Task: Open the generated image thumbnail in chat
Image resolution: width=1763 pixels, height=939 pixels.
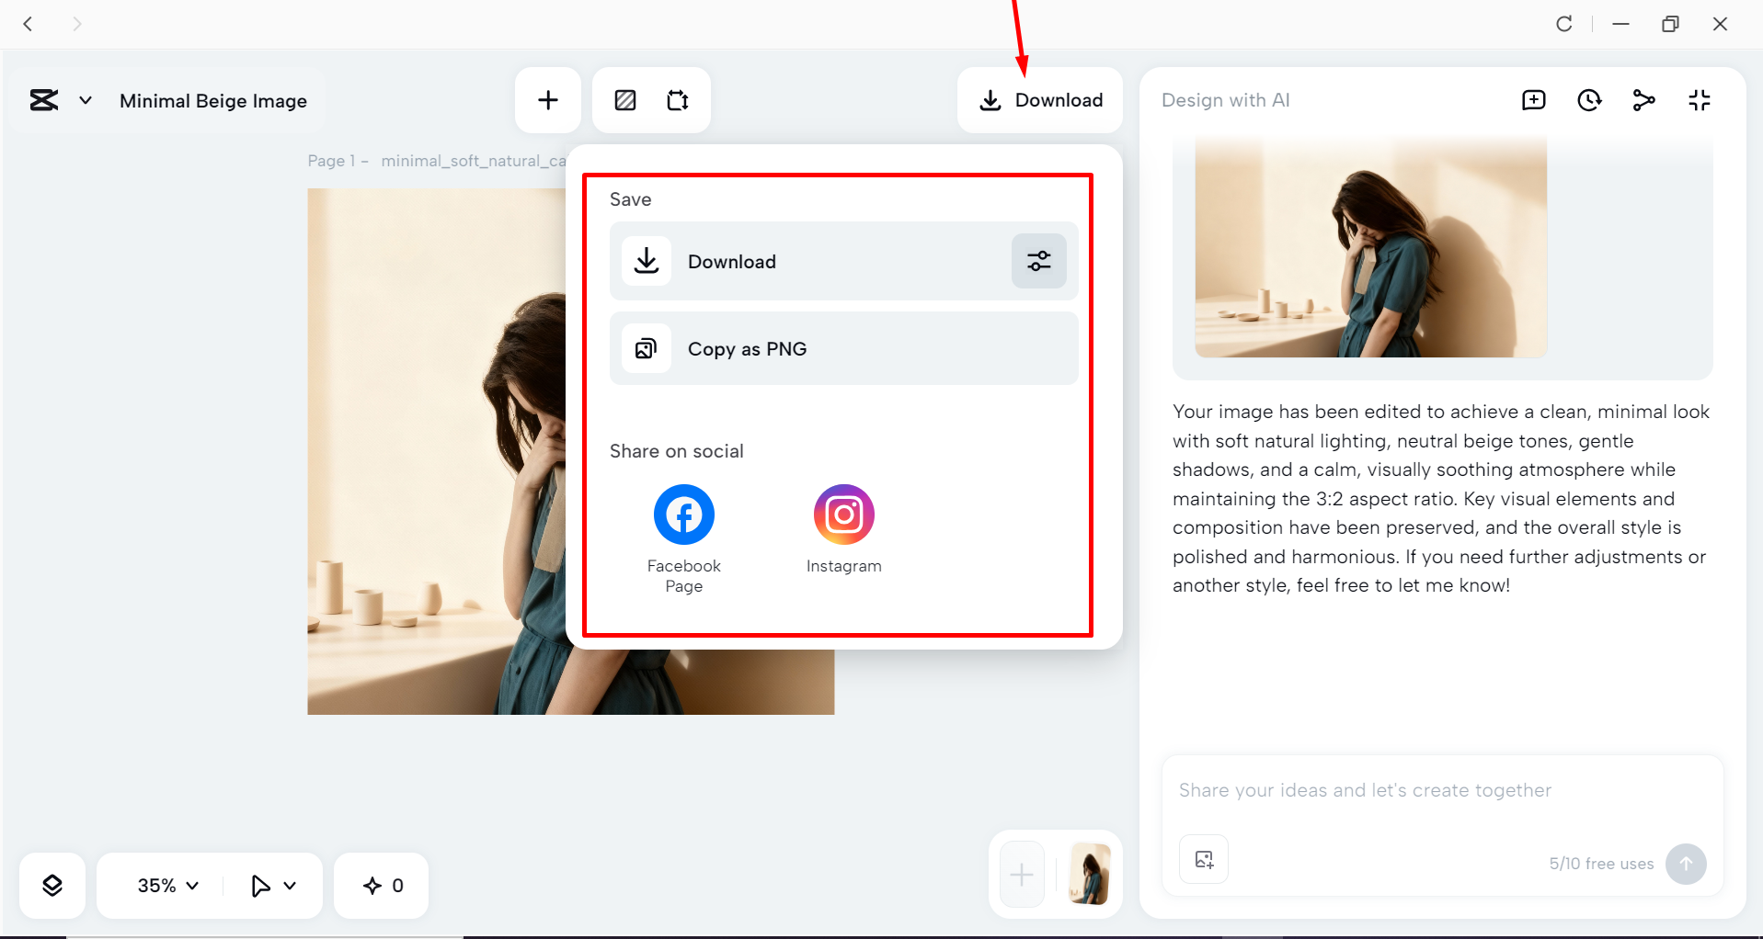Action: pyautogui.click(x=1371, y=247)
